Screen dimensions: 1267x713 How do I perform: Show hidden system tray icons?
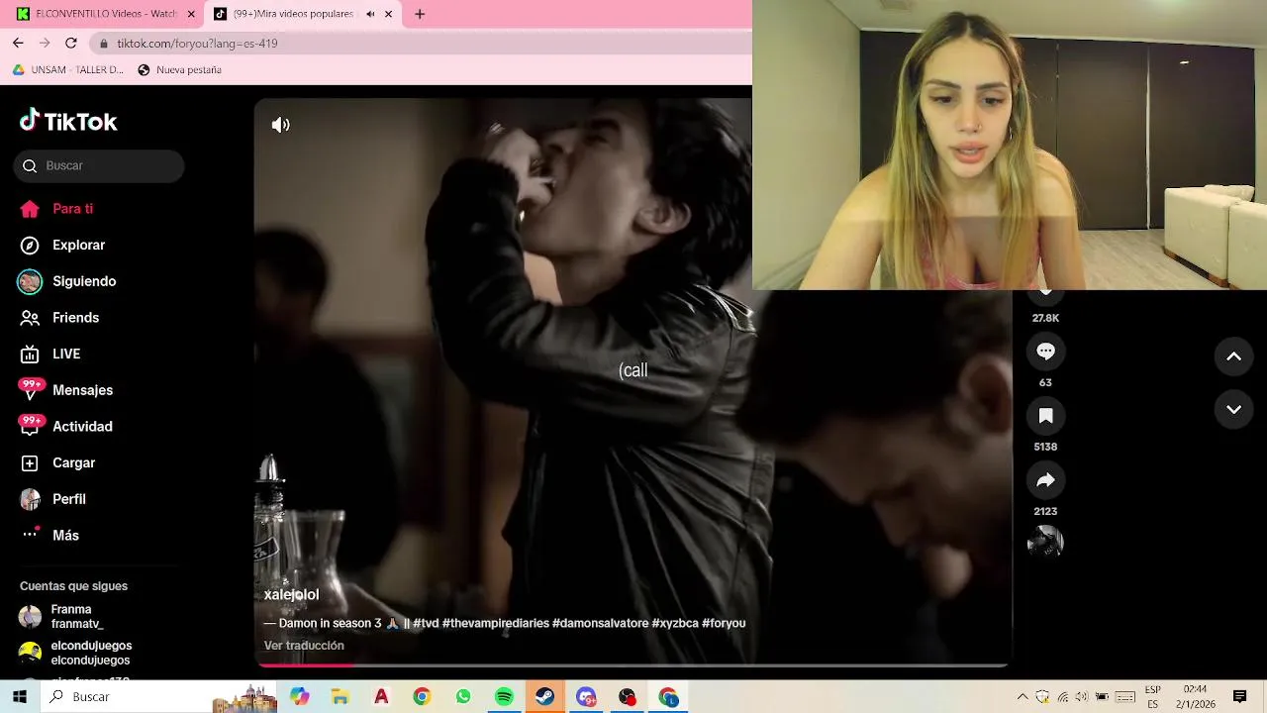[x=1023, y=697]
